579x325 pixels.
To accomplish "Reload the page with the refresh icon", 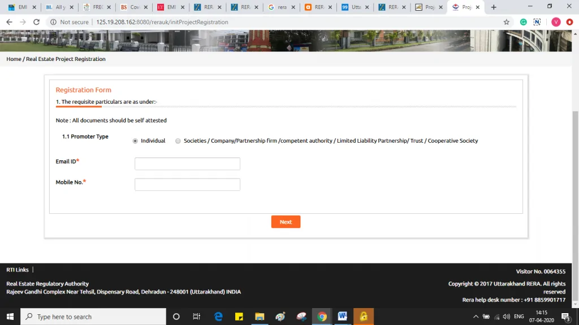I will tap(37, 22).
